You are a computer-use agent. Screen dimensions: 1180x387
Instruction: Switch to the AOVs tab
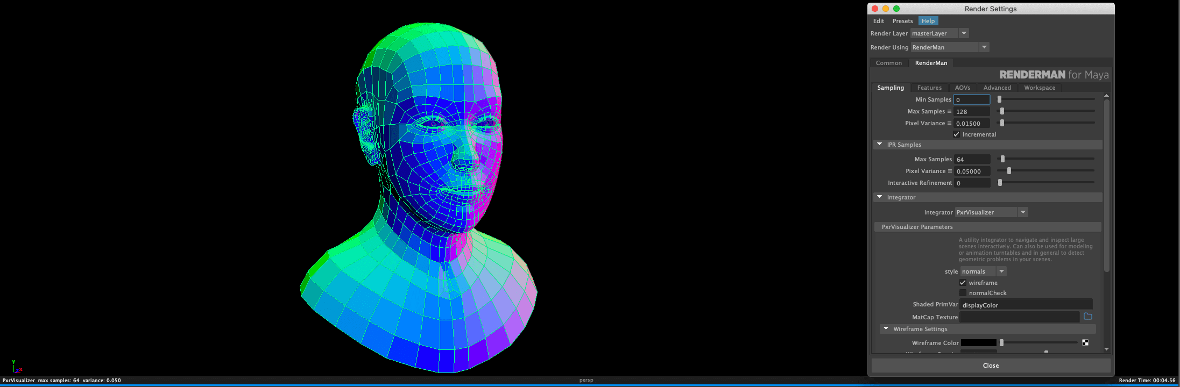pyautogui.click(x=963, y=88)
